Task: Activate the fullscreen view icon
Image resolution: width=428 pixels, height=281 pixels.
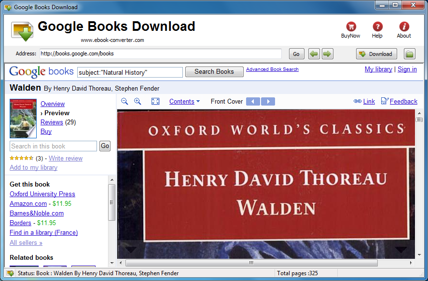Action: coord(155,101)
